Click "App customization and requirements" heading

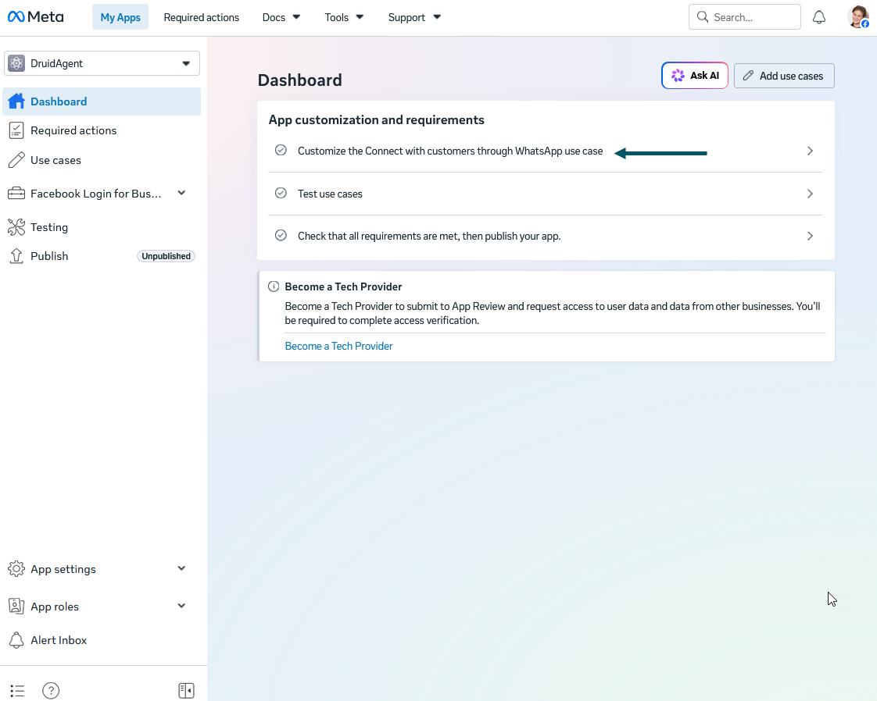tap(377, 120)
